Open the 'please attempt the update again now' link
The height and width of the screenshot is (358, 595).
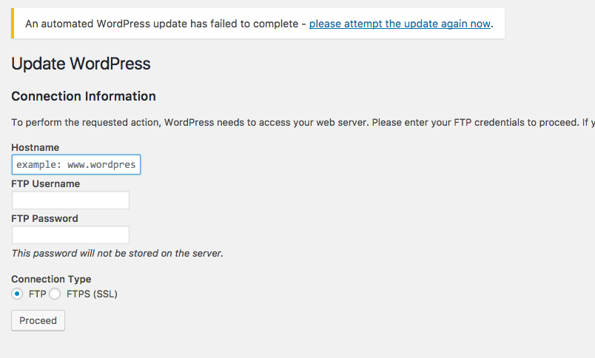(400, 24)
